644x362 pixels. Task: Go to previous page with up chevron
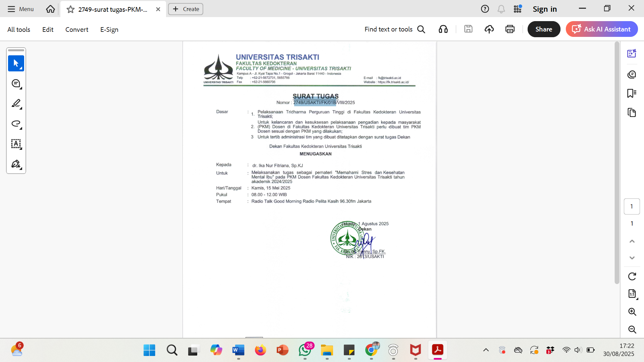(x=632, y=241)
